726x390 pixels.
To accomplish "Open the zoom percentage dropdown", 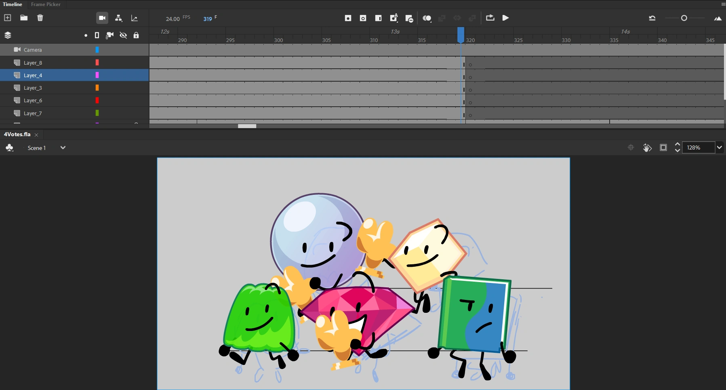I will (x=720, y=148).
